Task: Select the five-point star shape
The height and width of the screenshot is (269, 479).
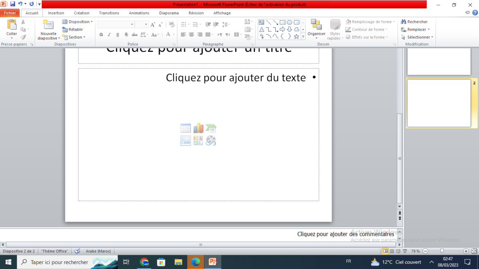Action: (x=296, y=37)
